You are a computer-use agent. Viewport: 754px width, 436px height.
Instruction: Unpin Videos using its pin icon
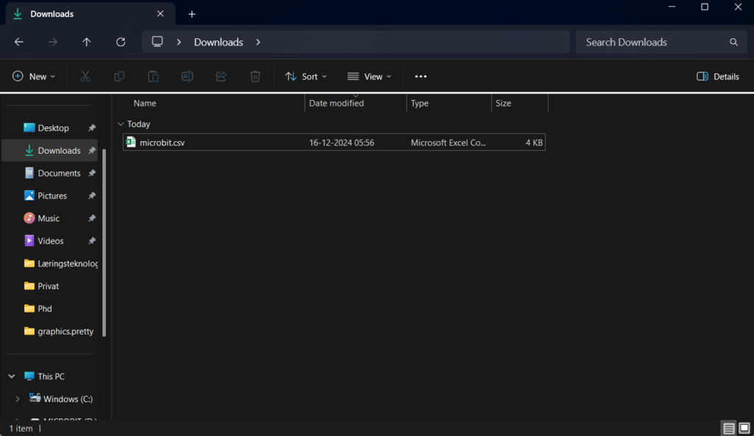point(92,241)
